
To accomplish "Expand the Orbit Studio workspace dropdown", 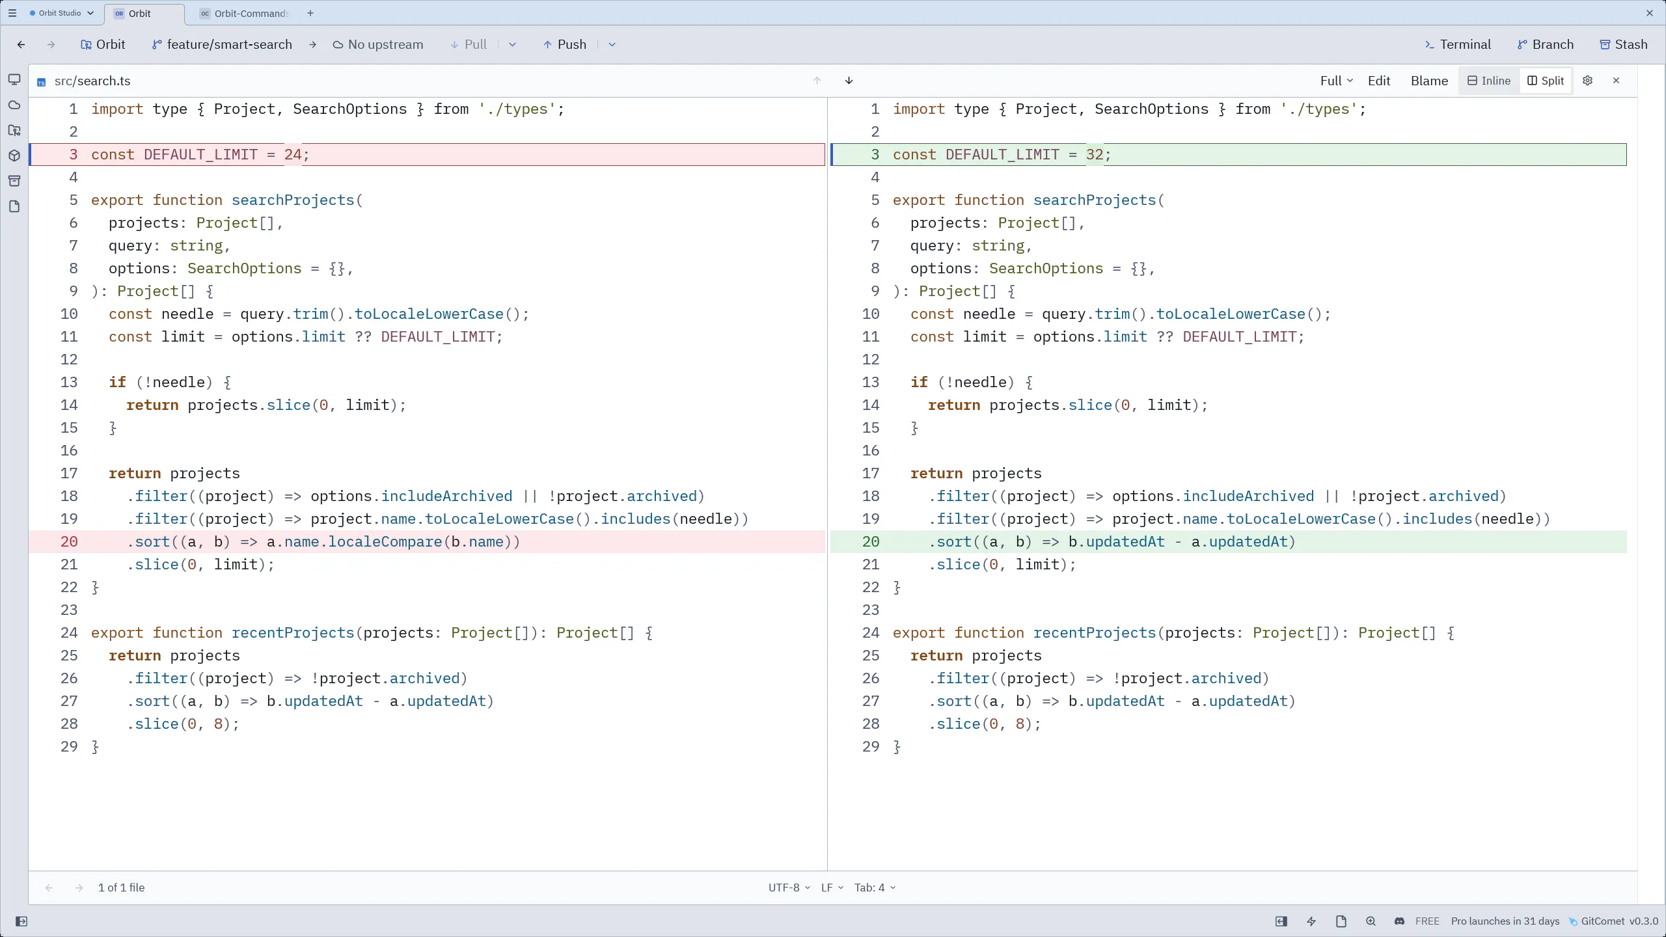I will point(61,13).
